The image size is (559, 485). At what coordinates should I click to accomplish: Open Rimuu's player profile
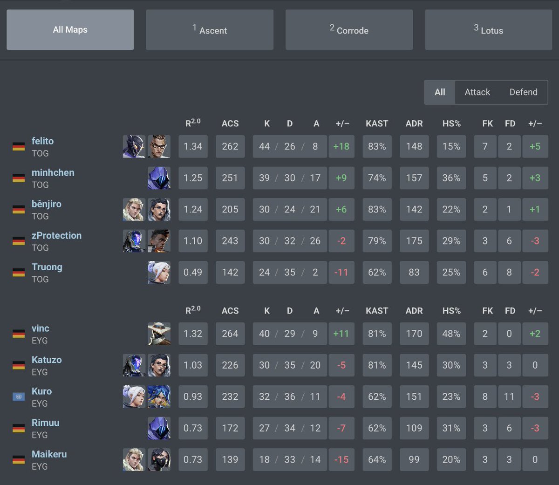pyautogui.click(x=45, y=423)
